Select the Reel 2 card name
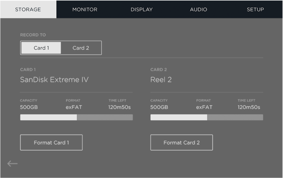283x178 pixels. (x=161, y=80)
